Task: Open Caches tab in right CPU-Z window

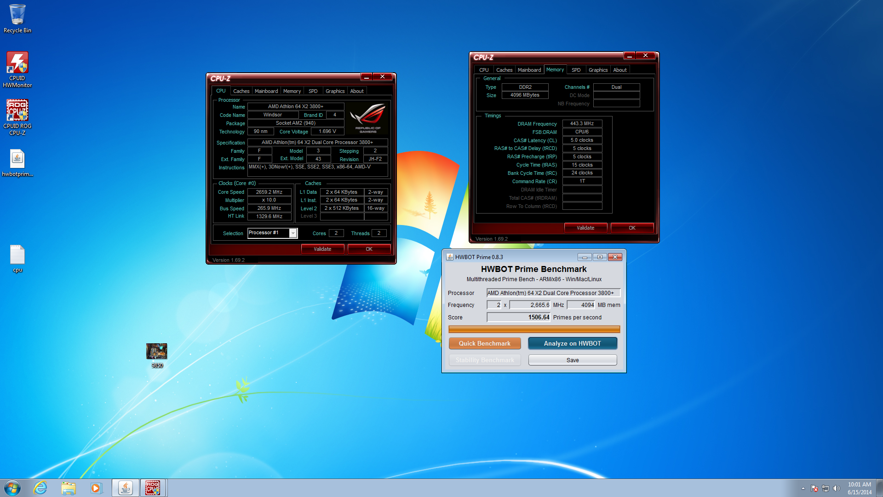Action: [504, 70]
